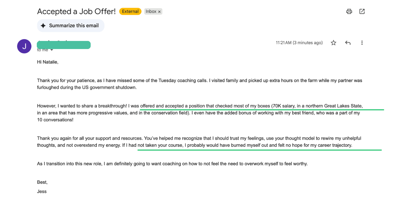The width and height of the screenshot is (407, 200).
Task: Click the 11:21 AM timestamp
Action: click(x=299, y=43)
